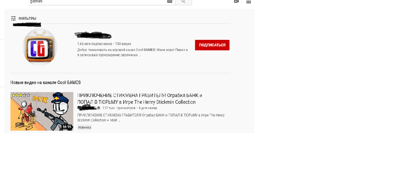Click the ПОДПИСАТЬСЯ subscribe button
Screen dimensions: 419x173
pos(212,45)
